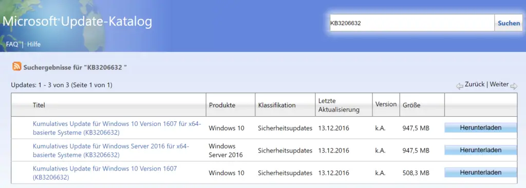Download the Windows 10 1607 x64 update
This screenshot has height=188, width=526.
[x=480, y=127]
